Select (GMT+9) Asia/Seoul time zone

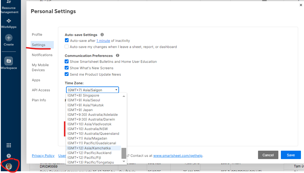click(x=94, y=100)
